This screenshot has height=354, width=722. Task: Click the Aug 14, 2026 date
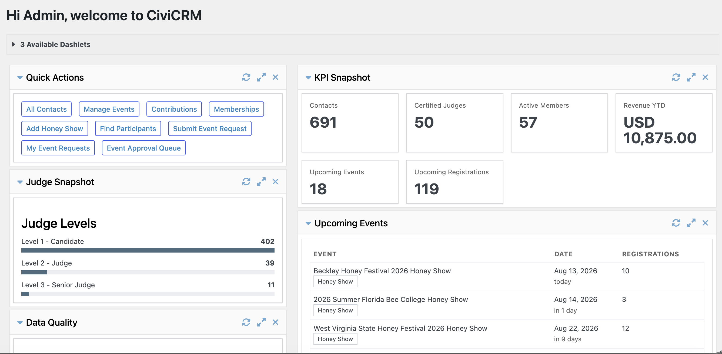point(576,299)
